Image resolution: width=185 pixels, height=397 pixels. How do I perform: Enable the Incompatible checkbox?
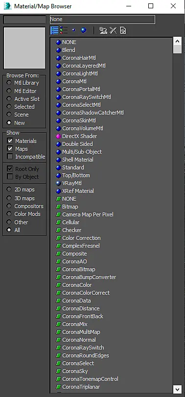point(10,157)
